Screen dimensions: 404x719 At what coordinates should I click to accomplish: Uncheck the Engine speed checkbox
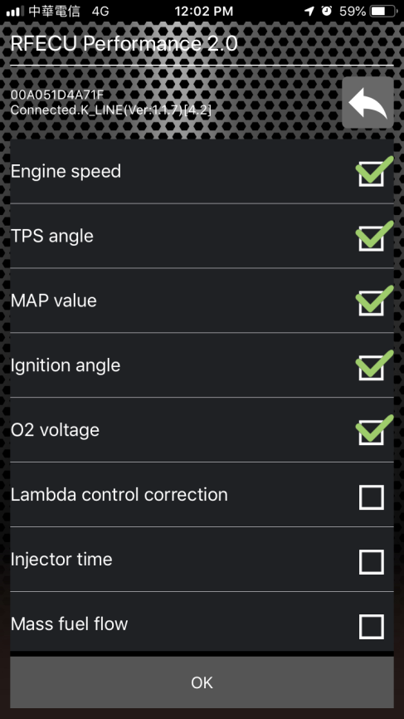coord(372,174)
